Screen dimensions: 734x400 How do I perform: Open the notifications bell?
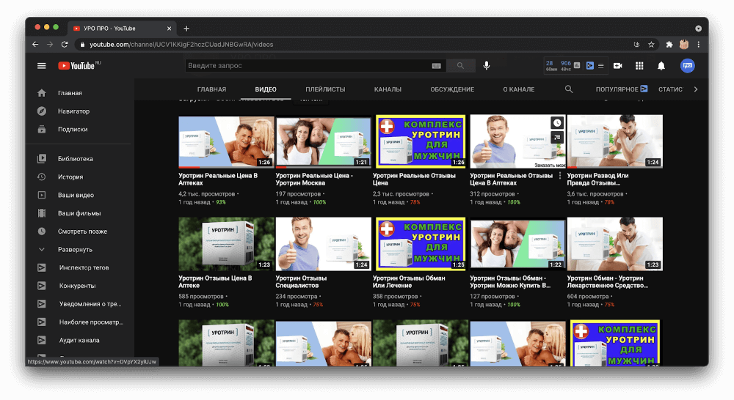661,66
